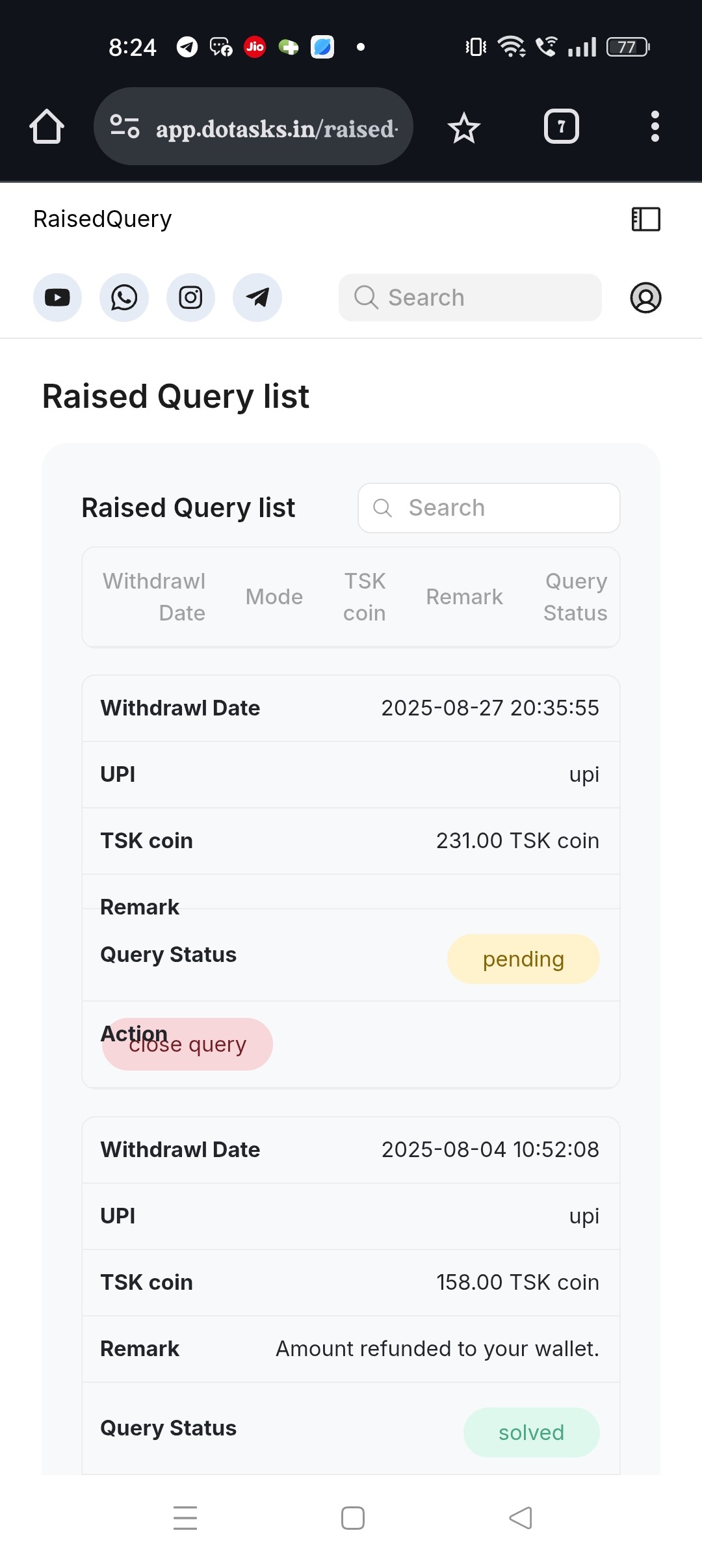Tap the Android back navigation button
The width and height of the screenshot is (702, 1561).
click(521, 1518)
